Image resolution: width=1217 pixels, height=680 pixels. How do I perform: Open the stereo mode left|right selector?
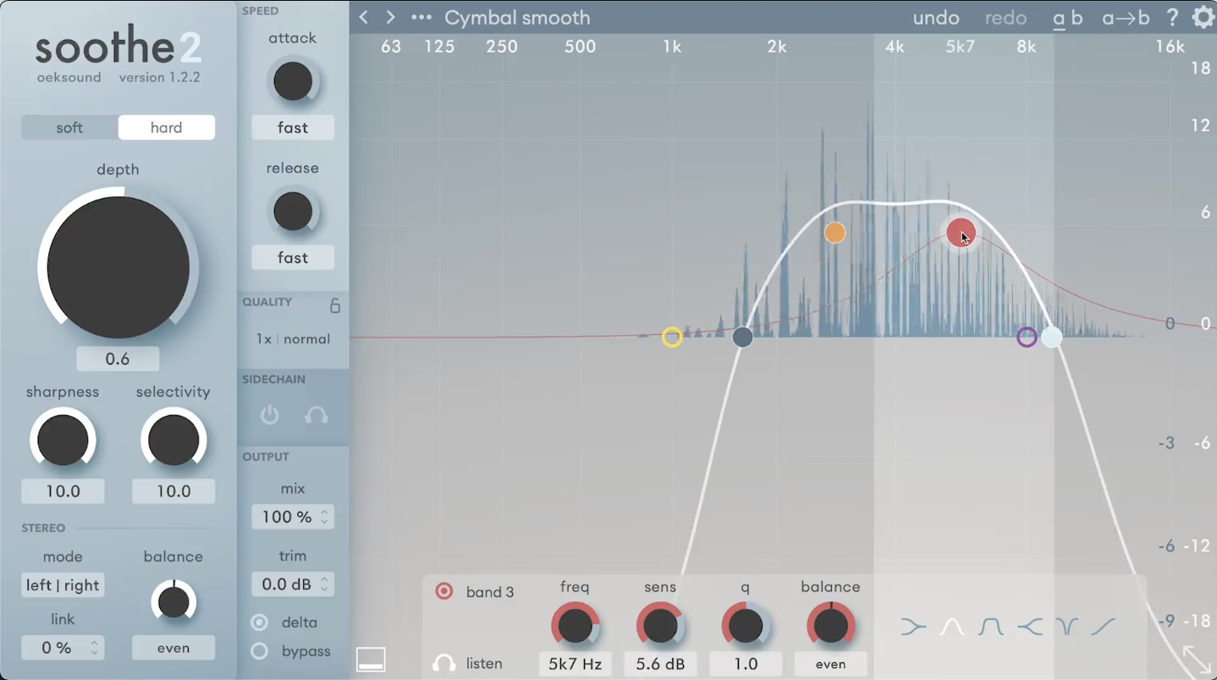(x=63, y=584)
